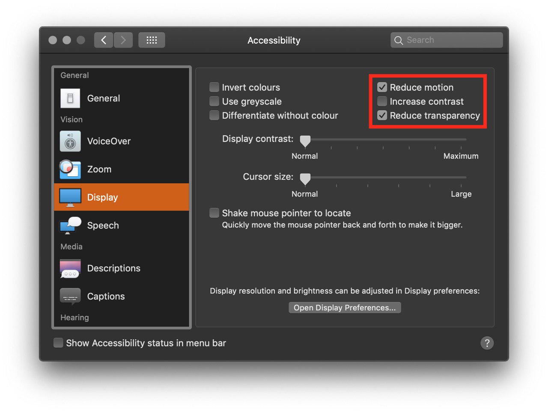Click the Cursor size slider thumb
The height and width of the screenshot is (413, 548).
[305, 179]
